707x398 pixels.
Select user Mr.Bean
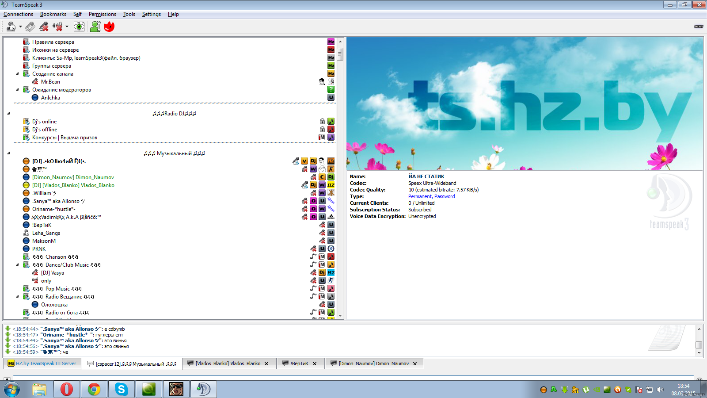coord(50,82)
